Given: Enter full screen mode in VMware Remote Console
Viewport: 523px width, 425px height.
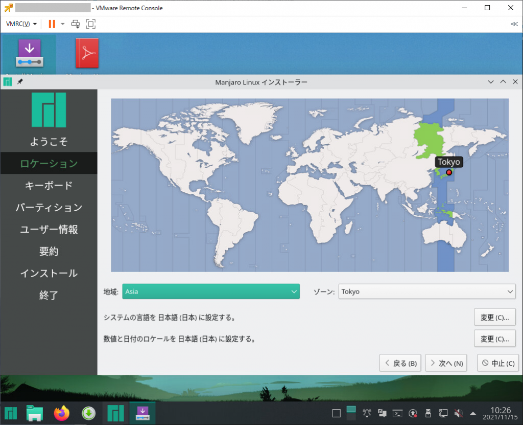Looking at the screenshot, I should tap(91, 24).
